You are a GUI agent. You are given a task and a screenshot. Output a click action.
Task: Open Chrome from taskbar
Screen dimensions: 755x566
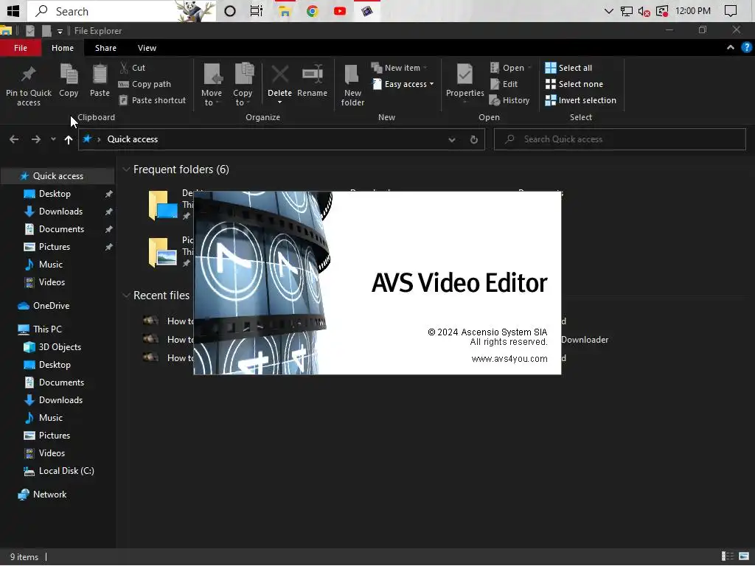coord(313,10)
